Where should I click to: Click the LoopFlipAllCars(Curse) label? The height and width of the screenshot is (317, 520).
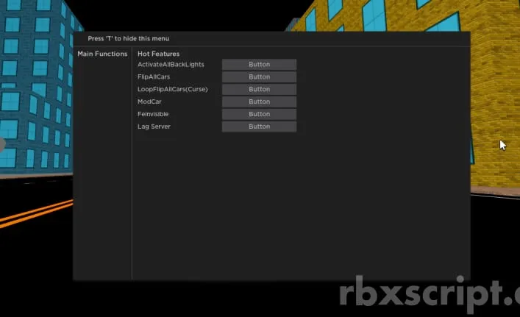(172, 89)
